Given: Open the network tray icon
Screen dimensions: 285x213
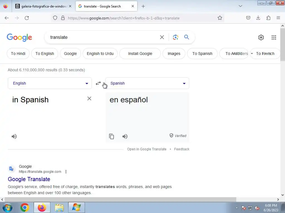Looking at the screenshot, I should pos(250,208).
